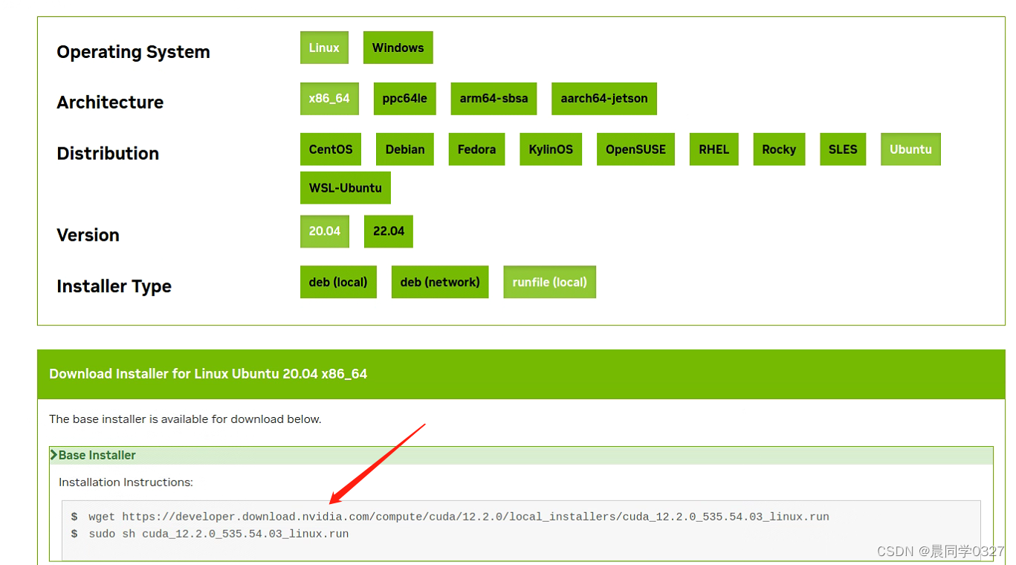Click the Architecture label

[110, 103]
